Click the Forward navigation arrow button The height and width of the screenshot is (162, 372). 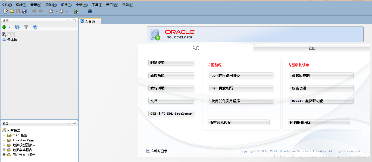tap(61, 11)
